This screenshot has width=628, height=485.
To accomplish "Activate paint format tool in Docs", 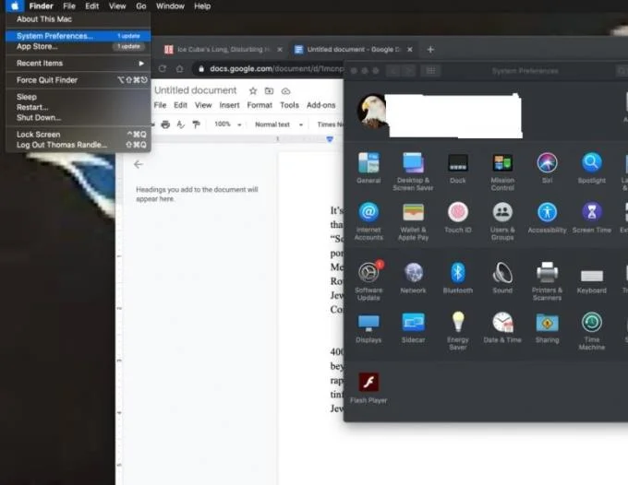I will 196,124.
